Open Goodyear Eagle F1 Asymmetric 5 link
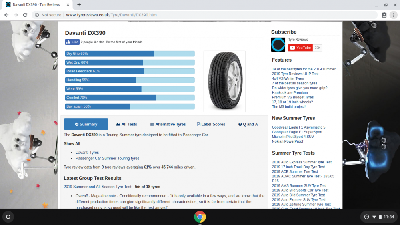This screenshot has height=225, width=400. tap(298, 127)
